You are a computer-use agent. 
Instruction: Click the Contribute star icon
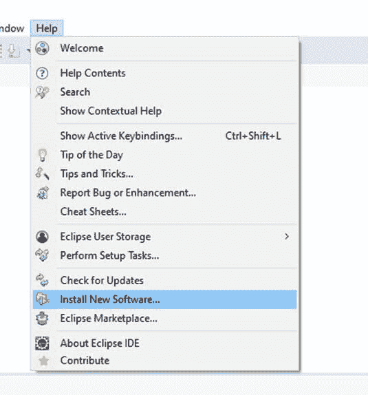pyautogui.click(x=43, y=361)
